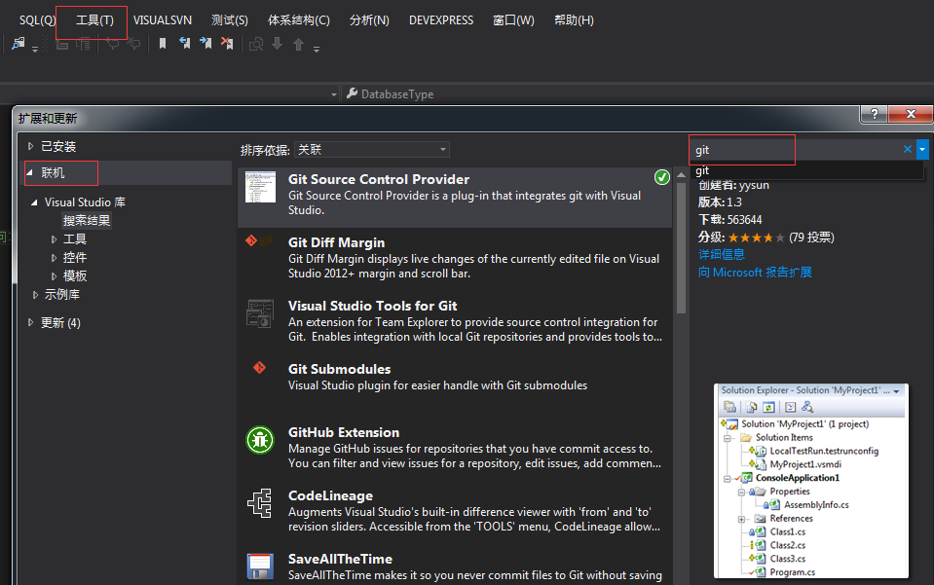Open the 详细信息 link

click(x=722, y=255)
